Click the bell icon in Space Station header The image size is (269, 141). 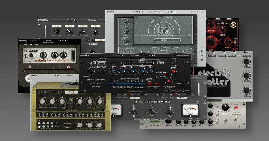click(x=155, y=56)
